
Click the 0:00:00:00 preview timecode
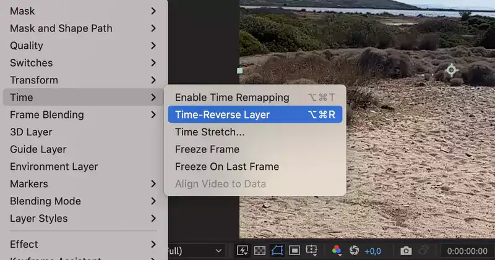[467, 251]
